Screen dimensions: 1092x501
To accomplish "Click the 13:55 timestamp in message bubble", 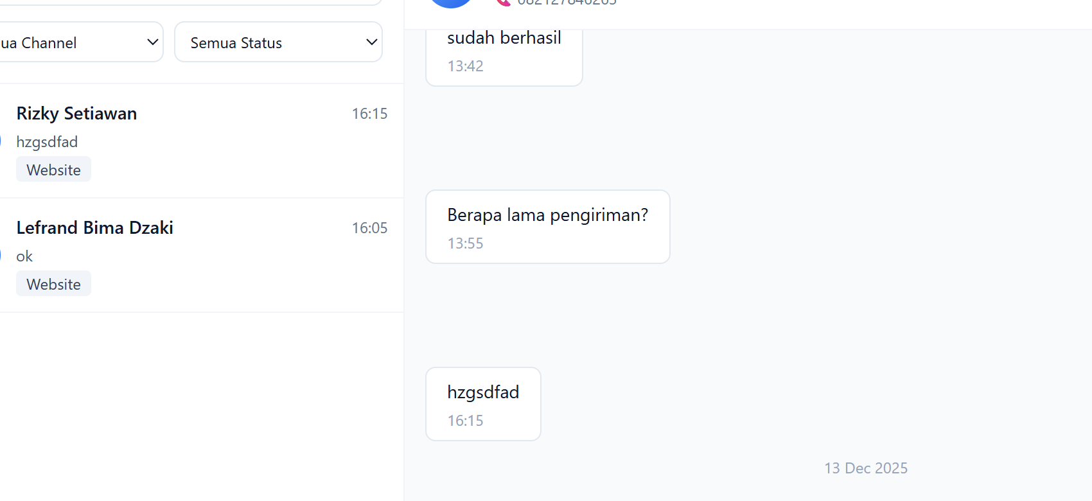I will pos(465,243).
